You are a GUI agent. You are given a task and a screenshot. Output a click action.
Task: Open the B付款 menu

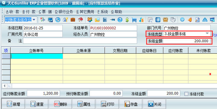pos(29,12)
